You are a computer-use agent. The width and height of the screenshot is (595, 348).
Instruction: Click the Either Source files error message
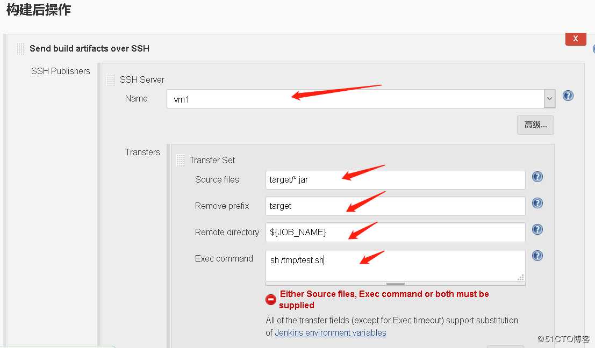tap(384, 300)
